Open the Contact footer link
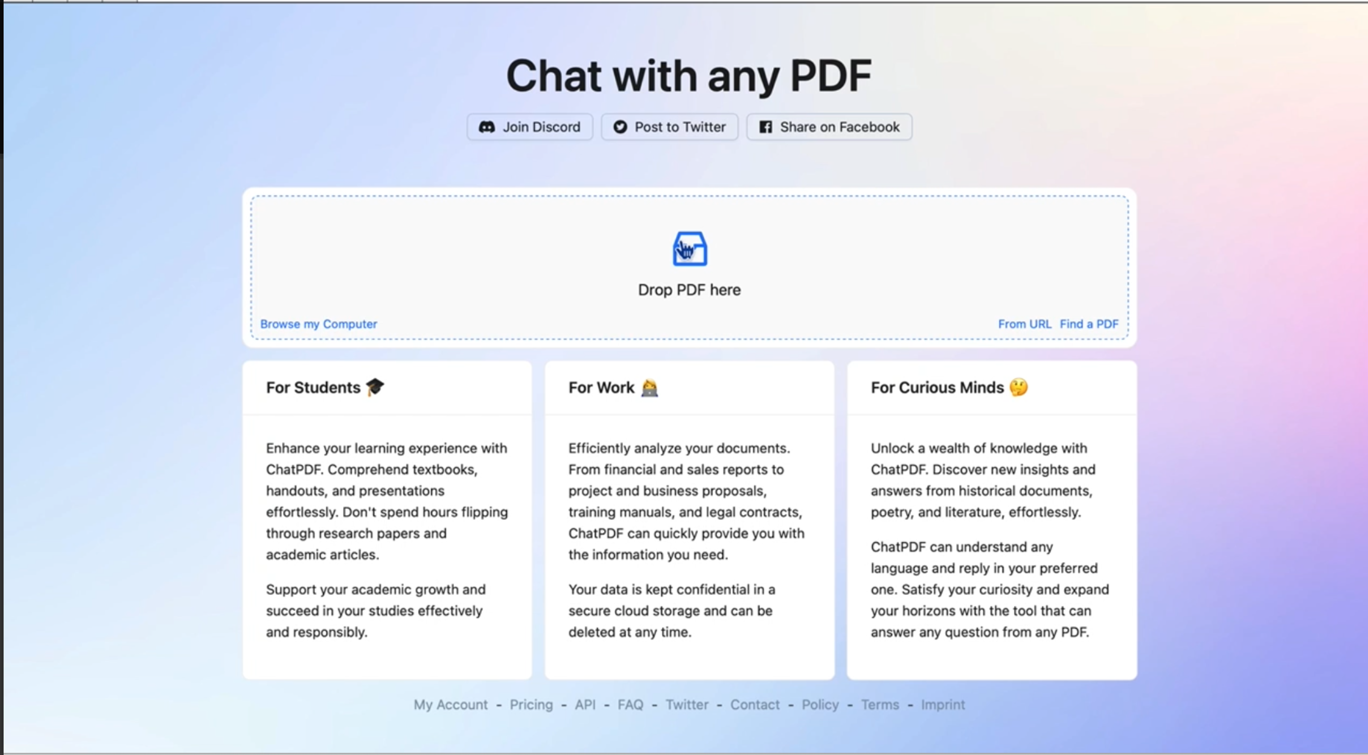 (x=755, y=705)
